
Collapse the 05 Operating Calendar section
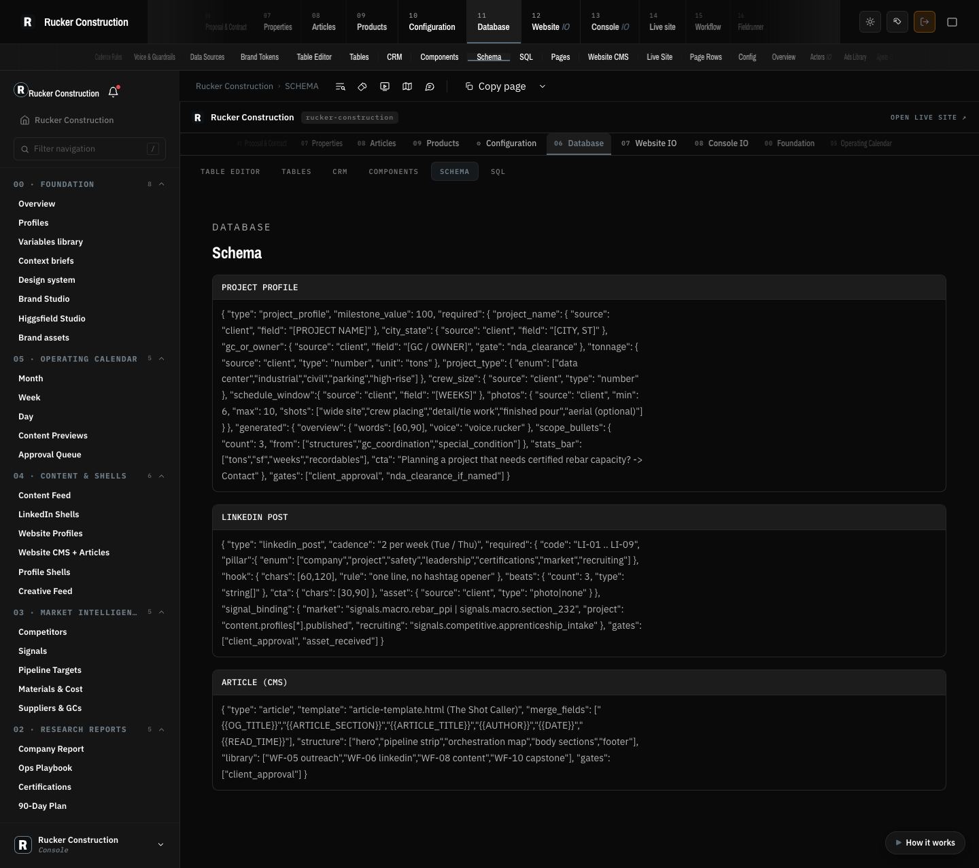162,359
